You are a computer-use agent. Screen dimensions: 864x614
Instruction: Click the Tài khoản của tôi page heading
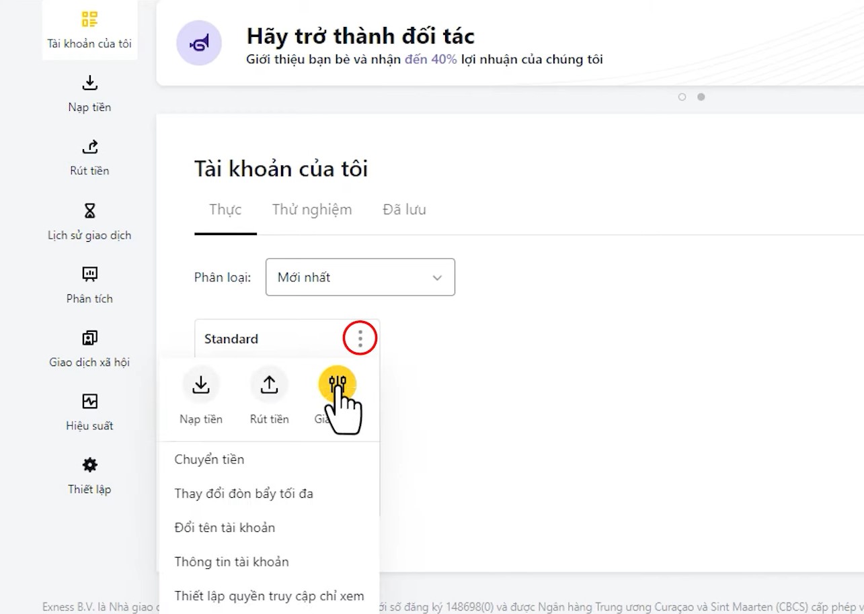click(x=281, y=169)
